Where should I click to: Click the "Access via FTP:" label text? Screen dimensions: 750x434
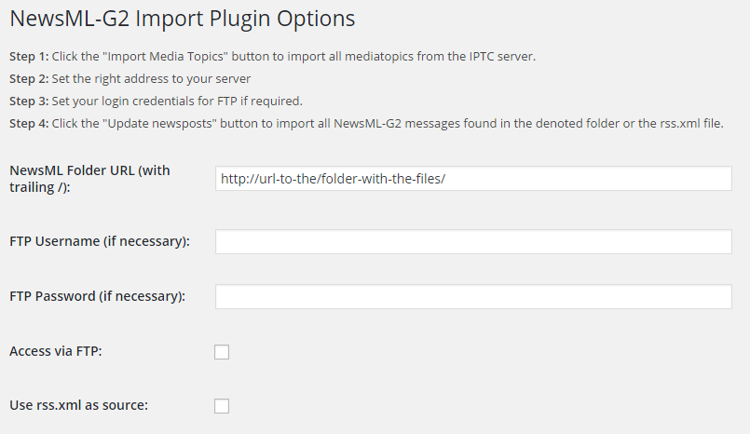point(55,352)
